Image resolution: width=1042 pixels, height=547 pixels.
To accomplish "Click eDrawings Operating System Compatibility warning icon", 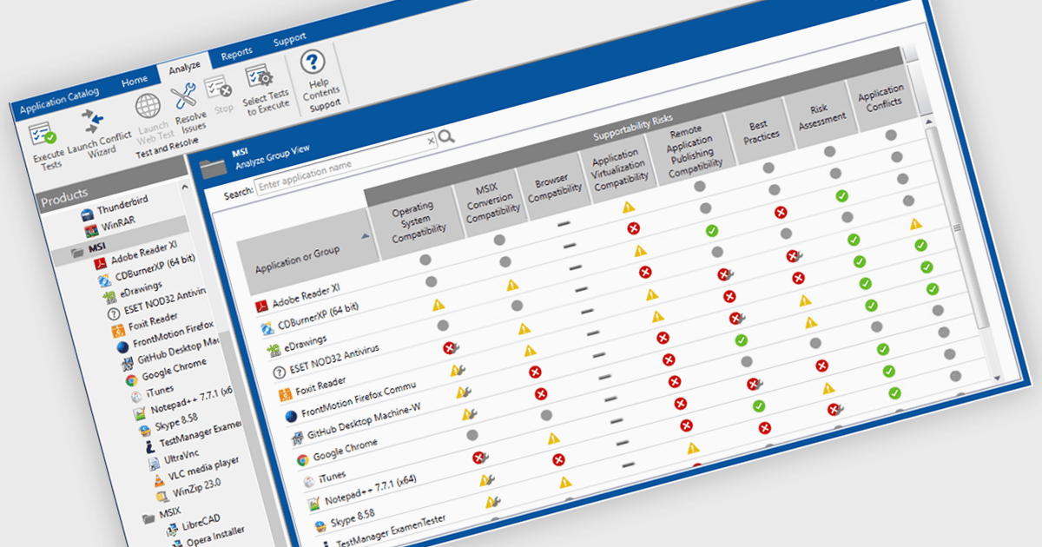I will (439, 305).
